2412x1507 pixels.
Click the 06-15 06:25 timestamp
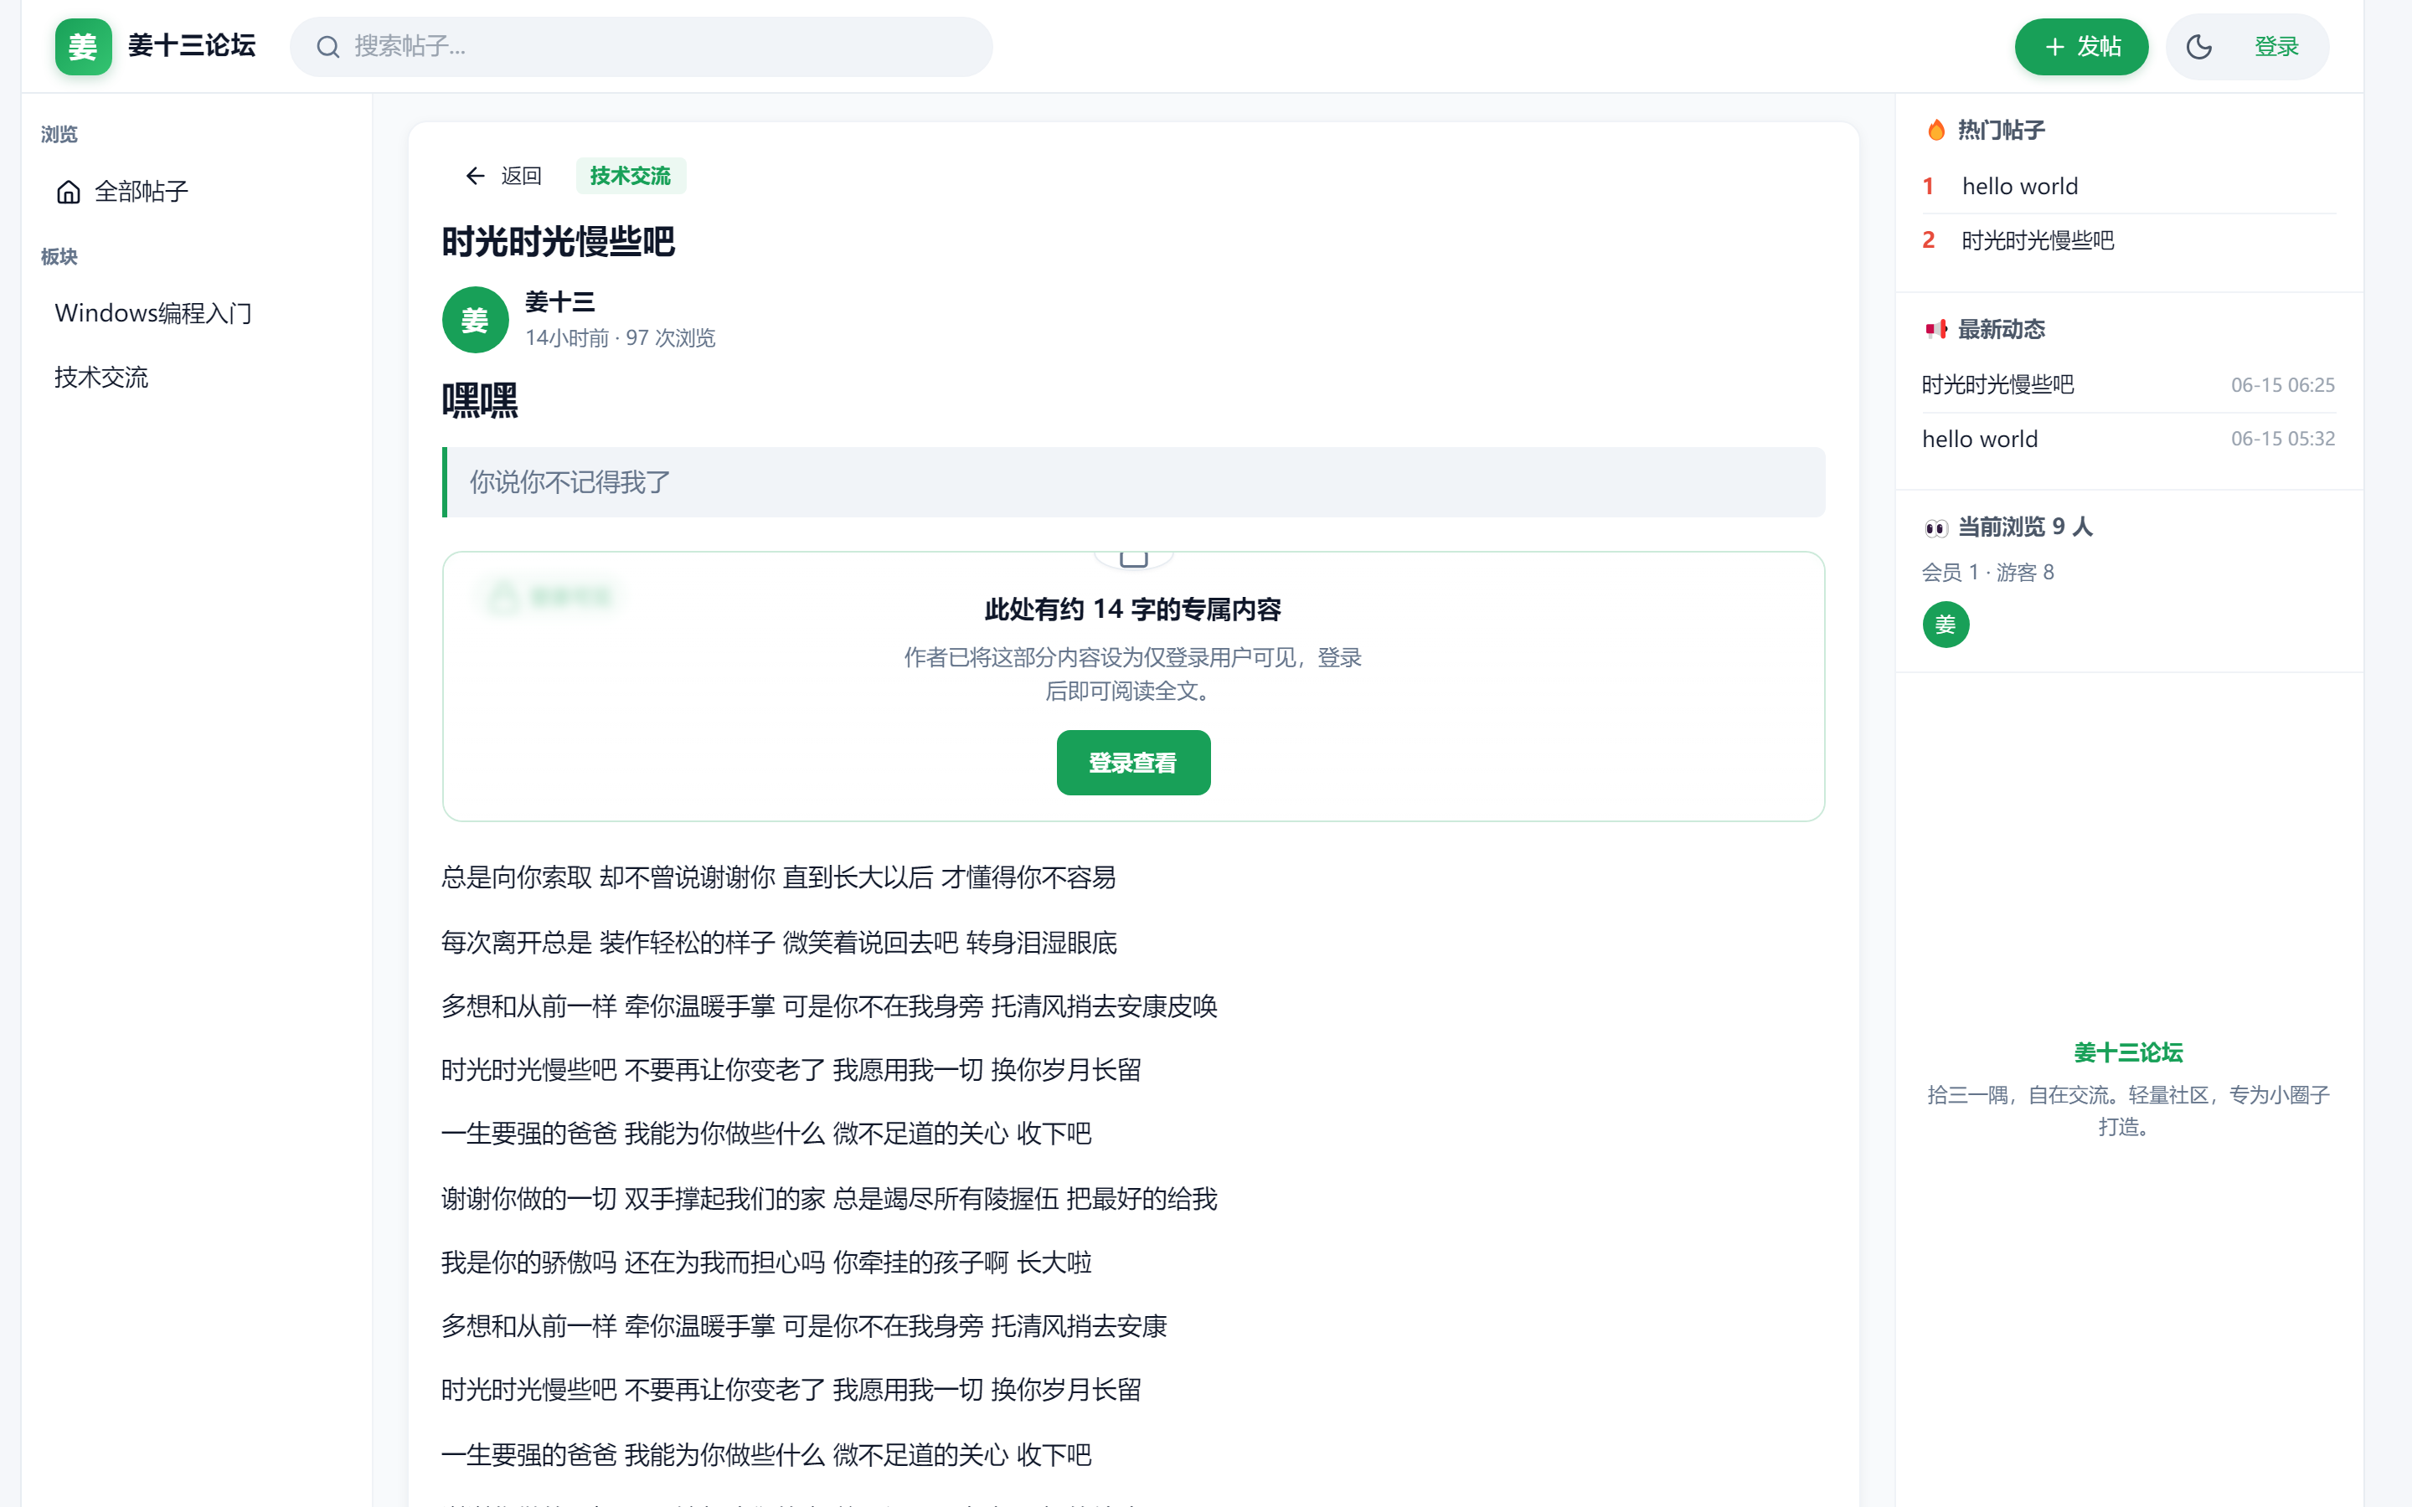2282,385
